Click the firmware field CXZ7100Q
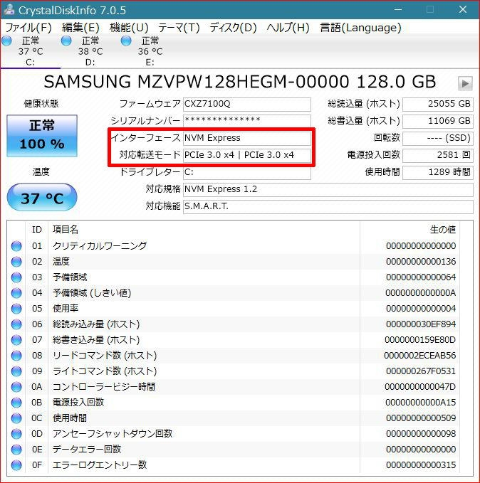 pos(247,104)
